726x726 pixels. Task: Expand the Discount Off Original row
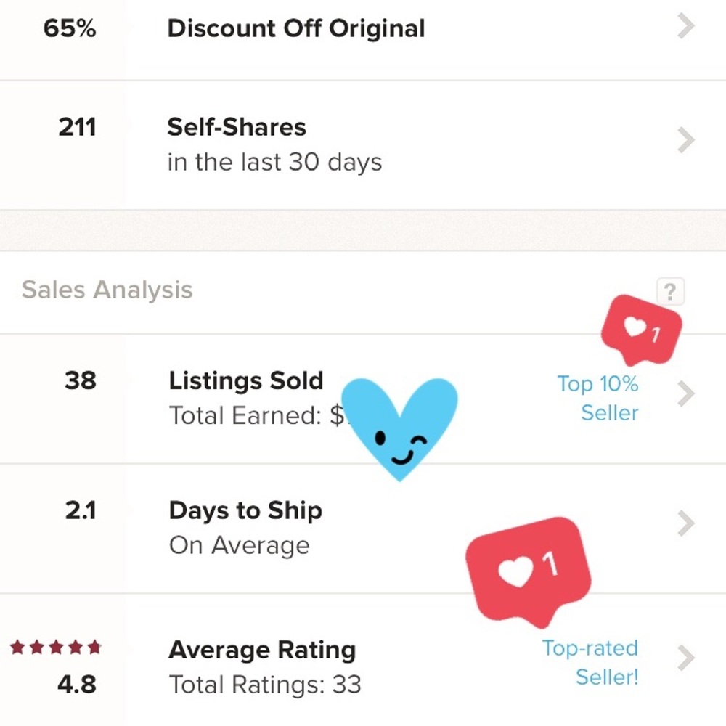point(685,27)
